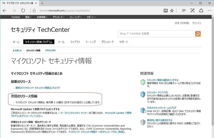Open 最新のマイクロソフト セキュリティ情報はこちらです link
The height and width of the screenshot is (138, 214).
(x=38, y=88)
